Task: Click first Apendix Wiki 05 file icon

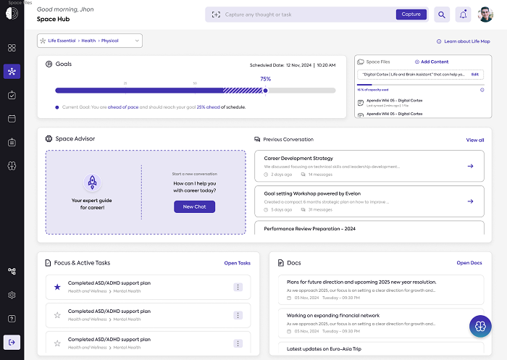Action: click(x=361, y=103)
